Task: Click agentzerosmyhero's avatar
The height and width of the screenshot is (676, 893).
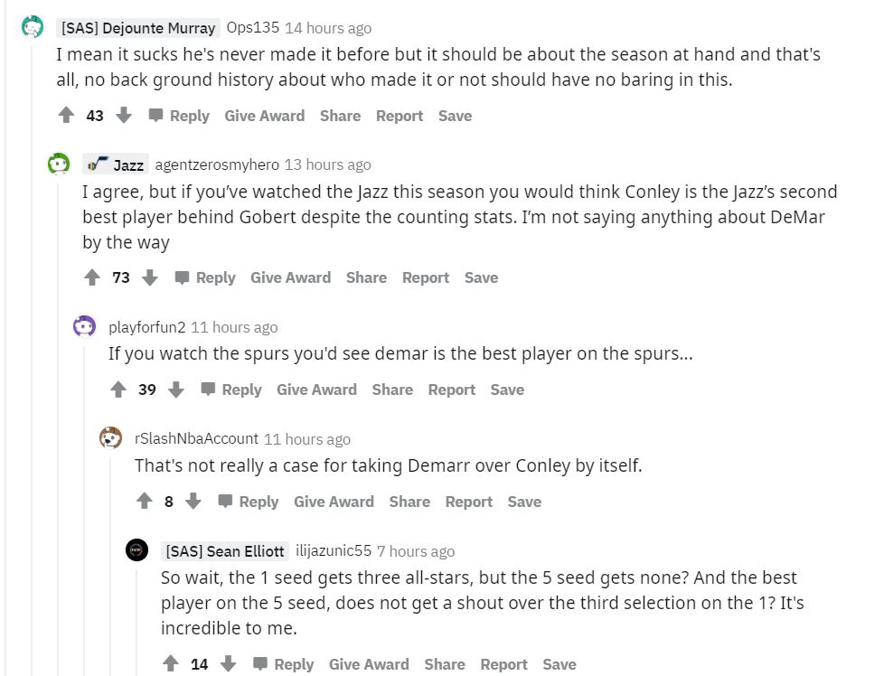Action: tap(58, 164)
